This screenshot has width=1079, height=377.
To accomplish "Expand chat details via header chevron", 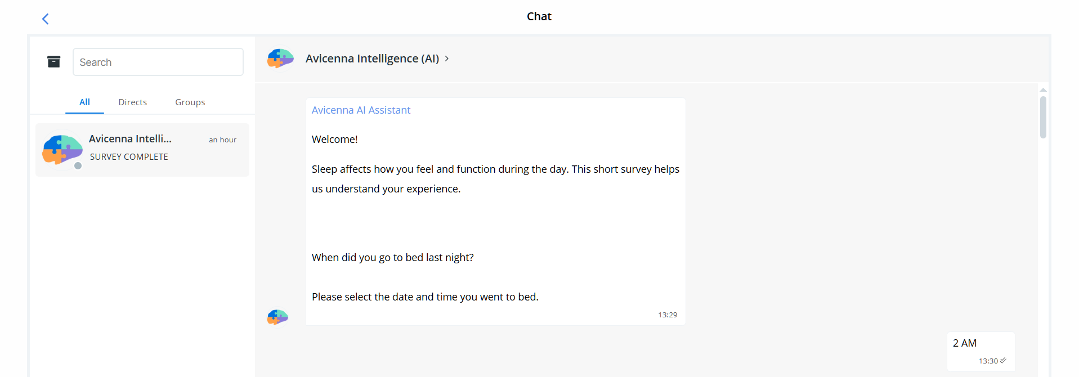I will pos(447,59).
